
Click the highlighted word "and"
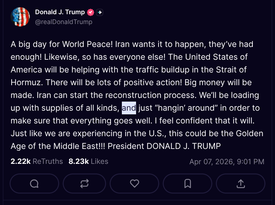tap(129, 108)
